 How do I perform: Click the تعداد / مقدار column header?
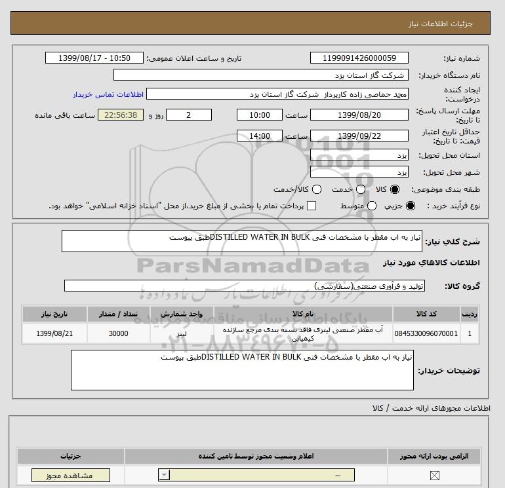(x=119, y=314)
